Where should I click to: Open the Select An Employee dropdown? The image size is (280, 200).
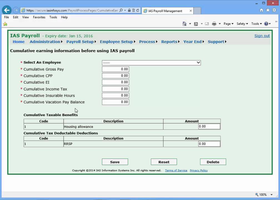coord(151,63)
